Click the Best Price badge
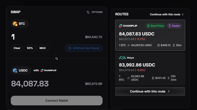 pyautogui.click(x=155, y=26)
